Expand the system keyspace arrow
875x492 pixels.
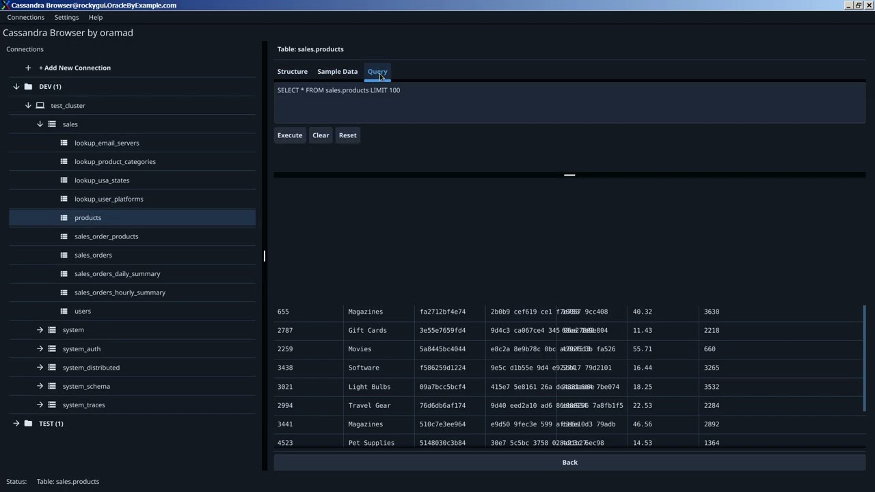(x=40, y=330)
